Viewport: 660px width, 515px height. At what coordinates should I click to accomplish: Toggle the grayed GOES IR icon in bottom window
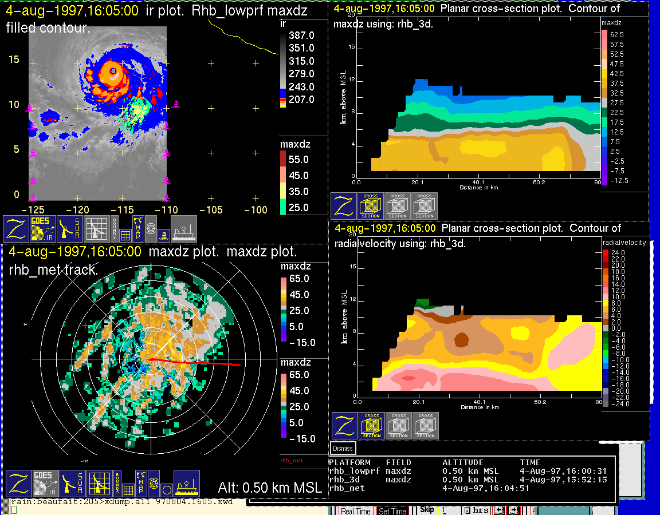click(x=45, y=484)
